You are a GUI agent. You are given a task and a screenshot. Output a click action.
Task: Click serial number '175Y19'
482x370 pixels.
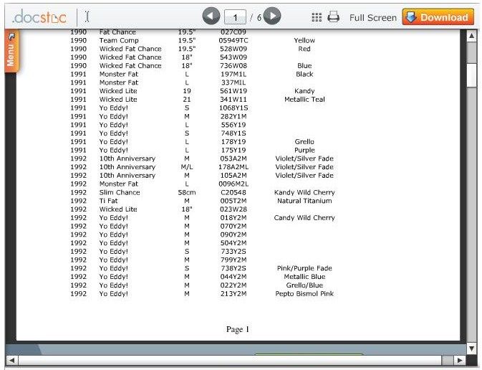233,150
